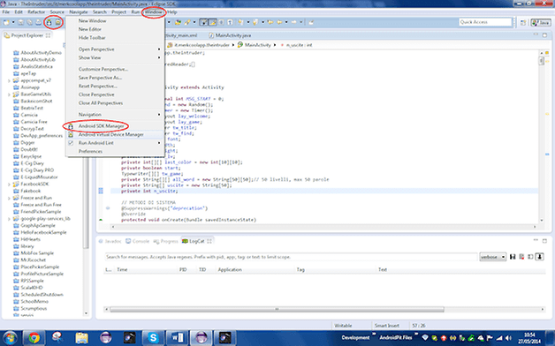The width and height of the screenshot is (555, 346).
Task: Select Hide Toolbar menu entry
Action: tap(115, 38)
